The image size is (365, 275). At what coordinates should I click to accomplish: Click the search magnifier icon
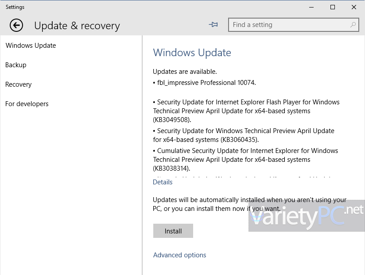(352, 25)
